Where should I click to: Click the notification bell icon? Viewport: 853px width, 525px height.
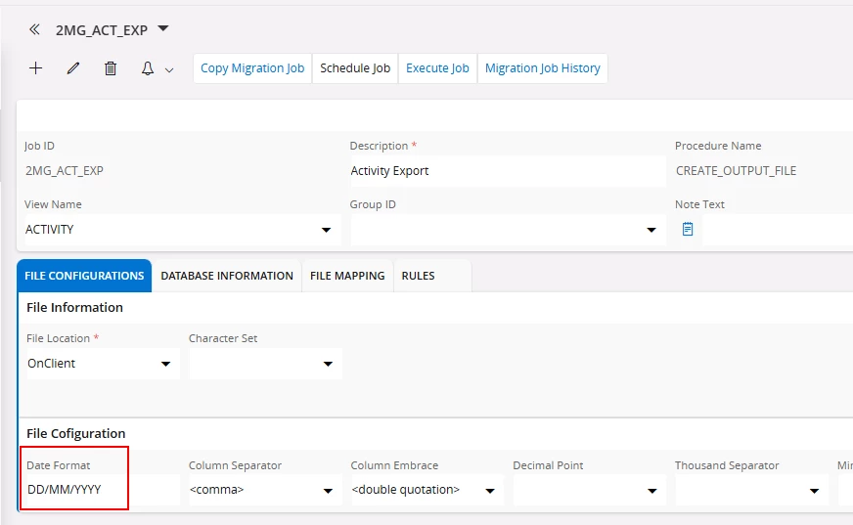[x=148, y=68]
